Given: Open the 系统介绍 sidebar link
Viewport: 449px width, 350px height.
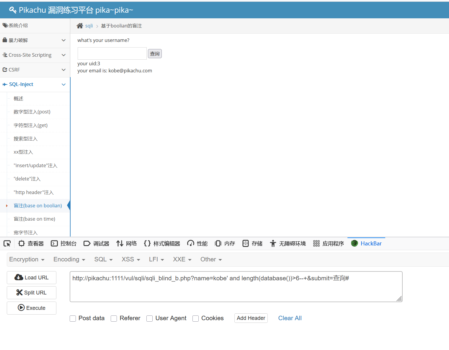Looking at the screenshot, I should click(18, 25).
